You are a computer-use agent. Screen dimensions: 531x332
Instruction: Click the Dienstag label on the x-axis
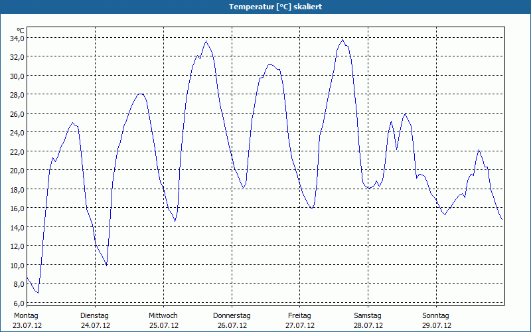point(94,315)
